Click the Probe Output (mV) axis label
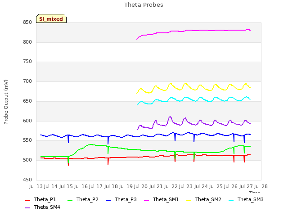Viewport: 288px width, 216px height. [6, 102]
